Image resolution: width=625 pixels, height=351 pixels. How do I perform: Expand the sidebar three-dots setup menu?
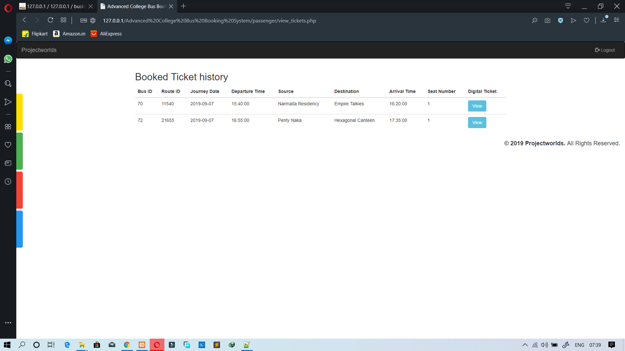click(x=8, y=323)
